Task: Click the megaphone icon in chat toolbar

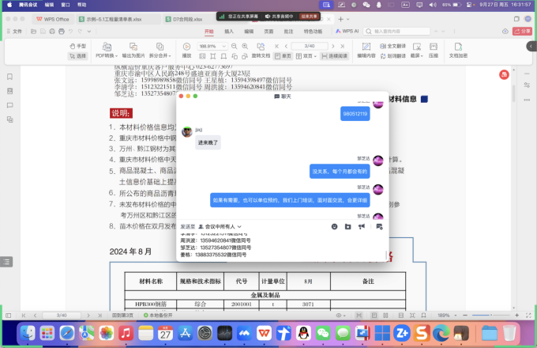Action: click(x=361, y=226)
